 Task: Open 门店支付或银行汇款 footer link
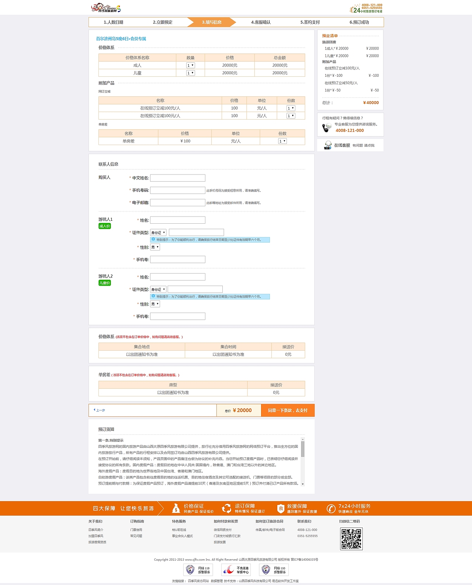coord(227,536)
